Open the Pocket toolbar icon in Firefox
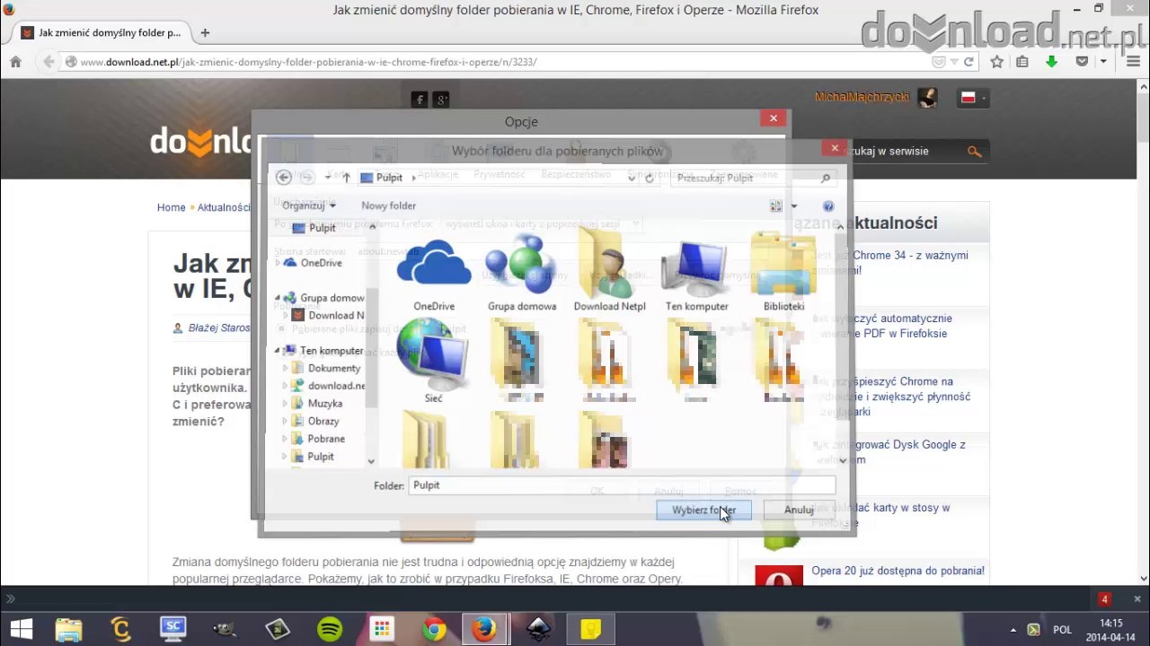The height and width of the screenshot is (646, 1150). point(1082,62)
